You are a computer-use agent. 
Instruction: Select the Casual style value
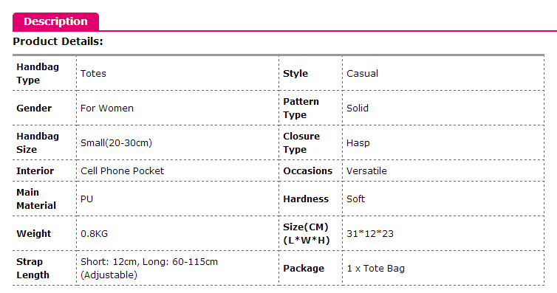362,73
